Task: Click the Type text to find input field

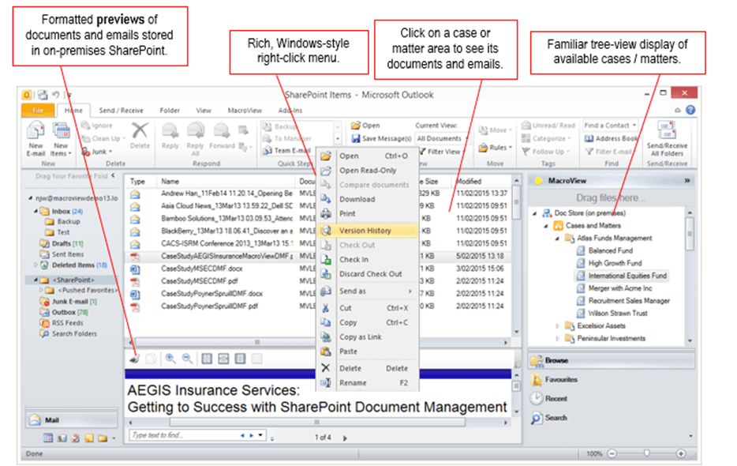Action: 181,433
